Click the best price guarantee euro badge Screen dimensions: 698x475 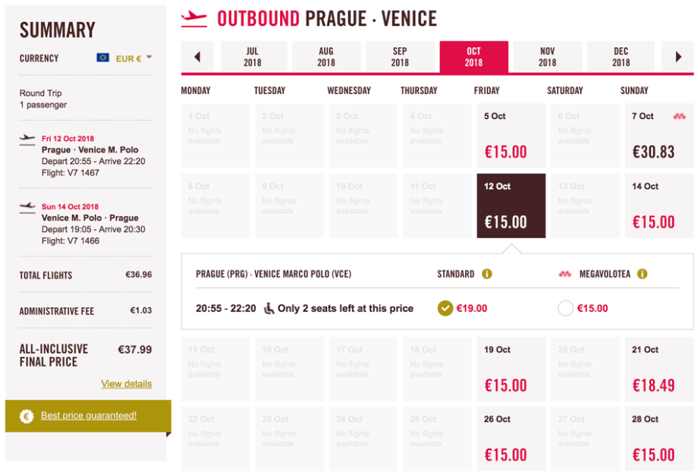(27, 416)
